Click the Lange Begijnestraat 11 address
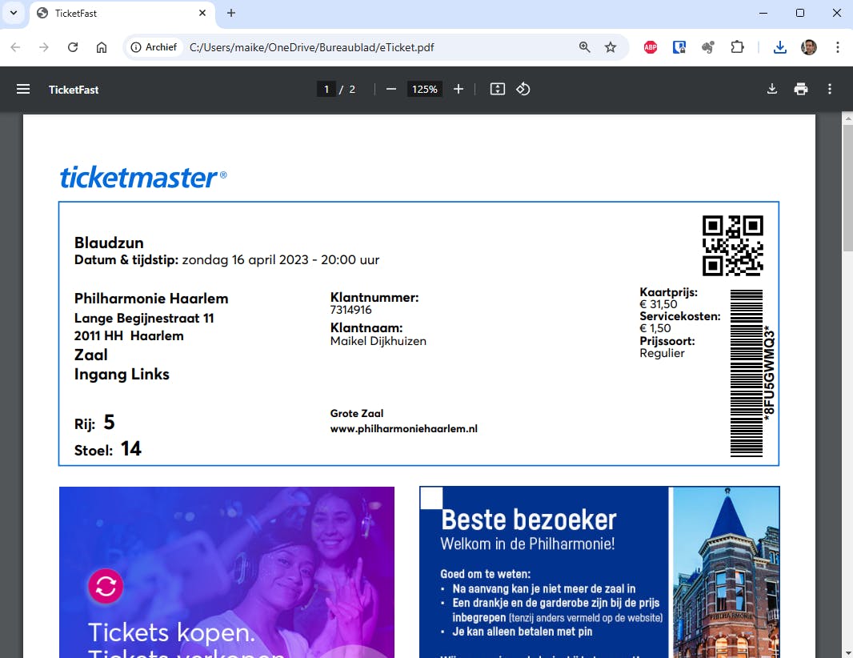The image size is (853, 658). pyautogui.click(x=144, y=319)
